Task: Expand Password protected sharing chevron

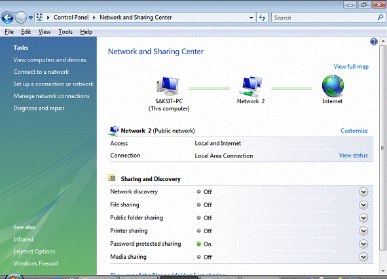Action: [x=363, y=244]
